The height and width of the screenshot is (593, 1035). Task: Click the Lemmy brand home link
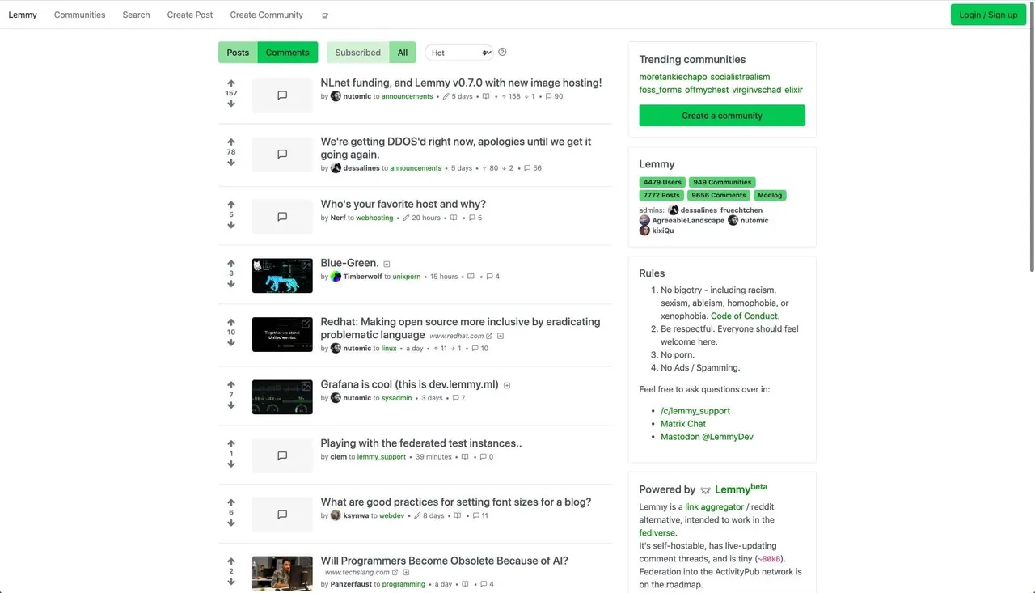23,15
